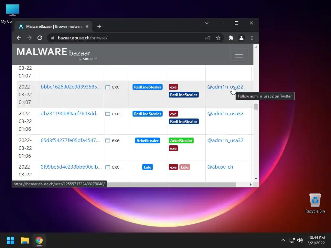Open the tab search chevron

207,23
